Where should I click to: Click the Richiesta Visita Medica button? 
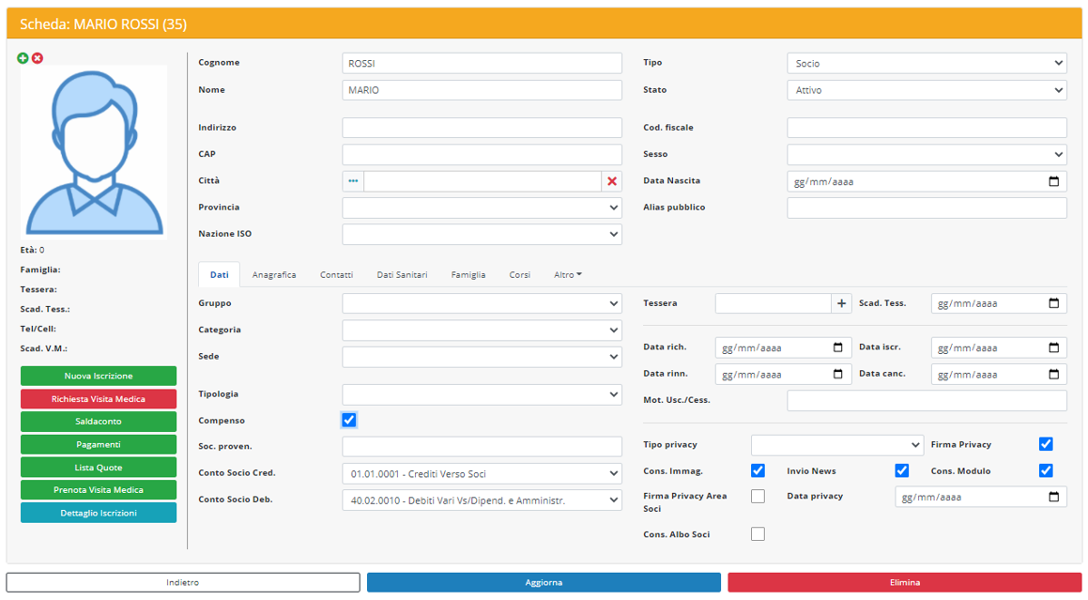point(99,399)
